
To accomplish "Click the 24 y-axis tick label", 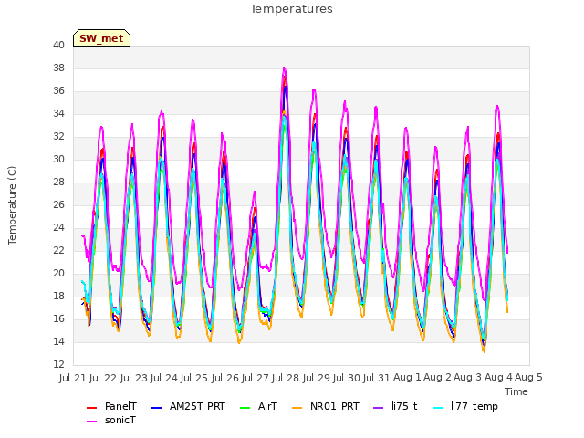I will 58,227.
